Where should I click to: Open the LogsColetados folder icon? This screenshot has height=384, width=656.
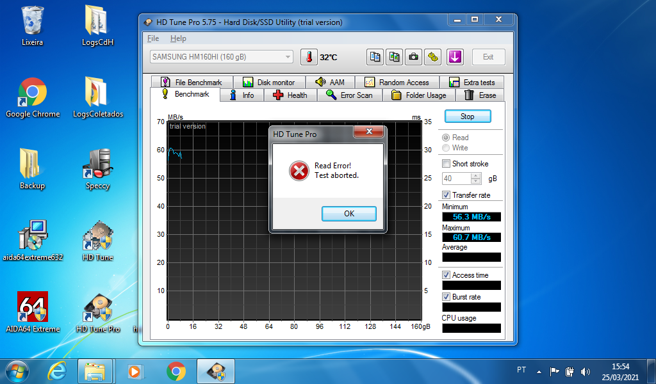(98, 98)
